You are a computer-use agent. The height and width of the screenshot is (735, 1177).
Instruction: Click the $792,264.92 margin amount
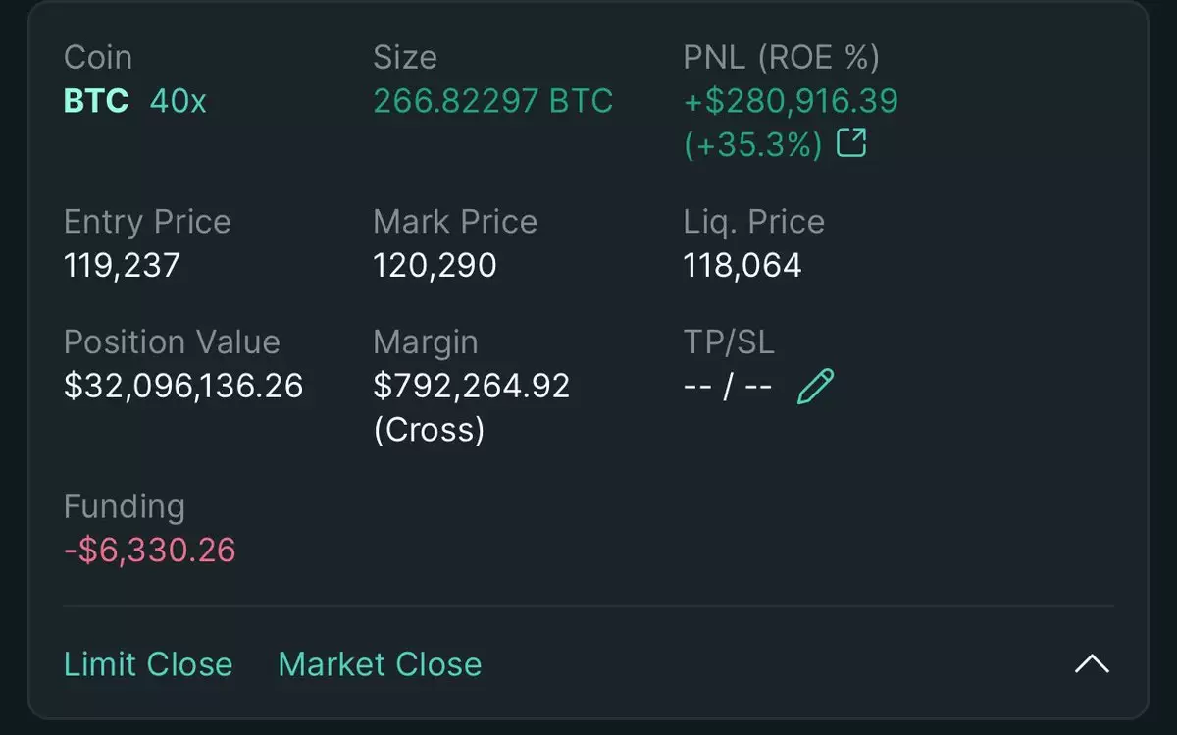[472, 386]
